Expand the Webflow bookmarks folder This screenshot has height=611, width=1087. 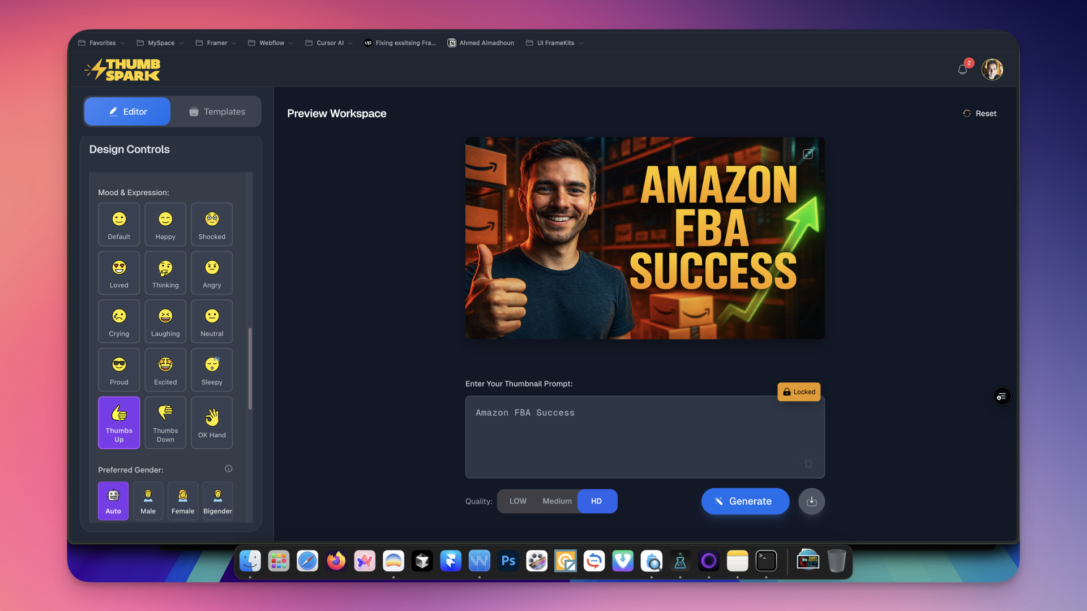click(x=271, y=43)
